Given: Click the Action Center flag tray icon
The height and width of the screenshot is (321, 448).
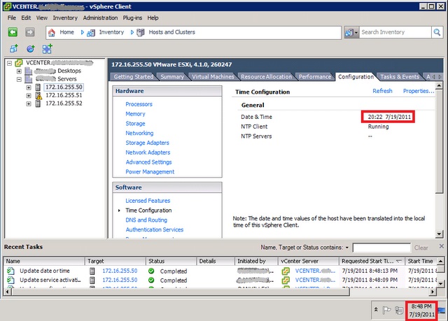Looking at the screenshot, I should pyautogui.click(x=386, y=310).
